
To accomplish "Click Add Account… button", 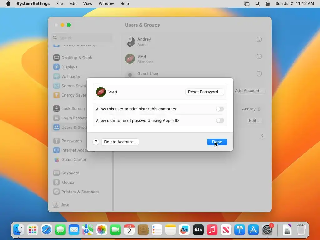I will (x=249, y=90).
